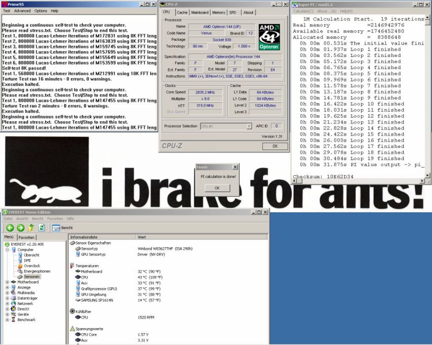Expand the Netzwerk tree node
The width and height of the screenshot is (432, 345).
point(7,304)
